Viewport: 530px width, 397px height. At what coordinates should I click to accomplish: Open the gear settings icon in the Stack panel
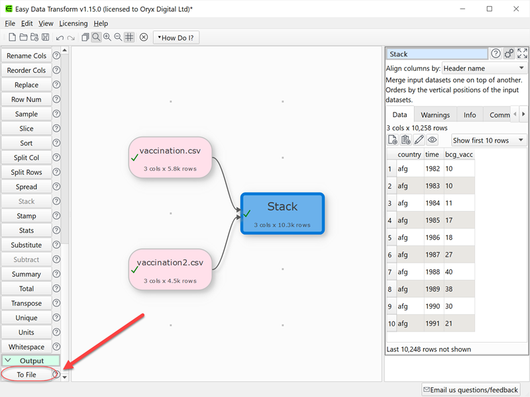click(509, 54)
